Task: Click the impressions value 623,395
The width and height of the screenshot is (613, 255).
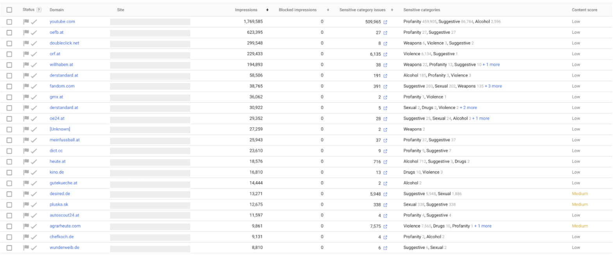Action: (255, 33)
